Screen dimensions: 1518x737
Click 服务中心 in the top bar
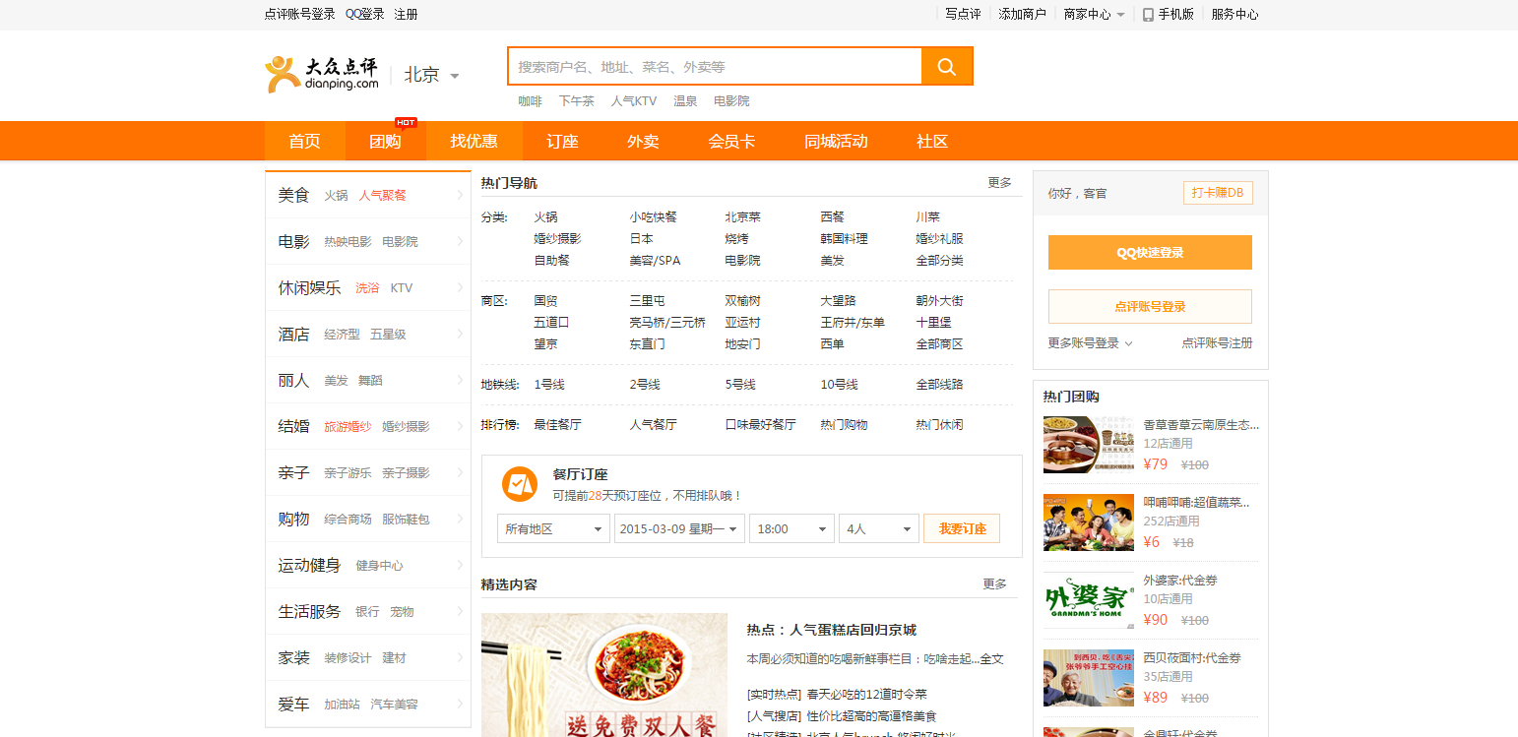(x=1234, y=15)
